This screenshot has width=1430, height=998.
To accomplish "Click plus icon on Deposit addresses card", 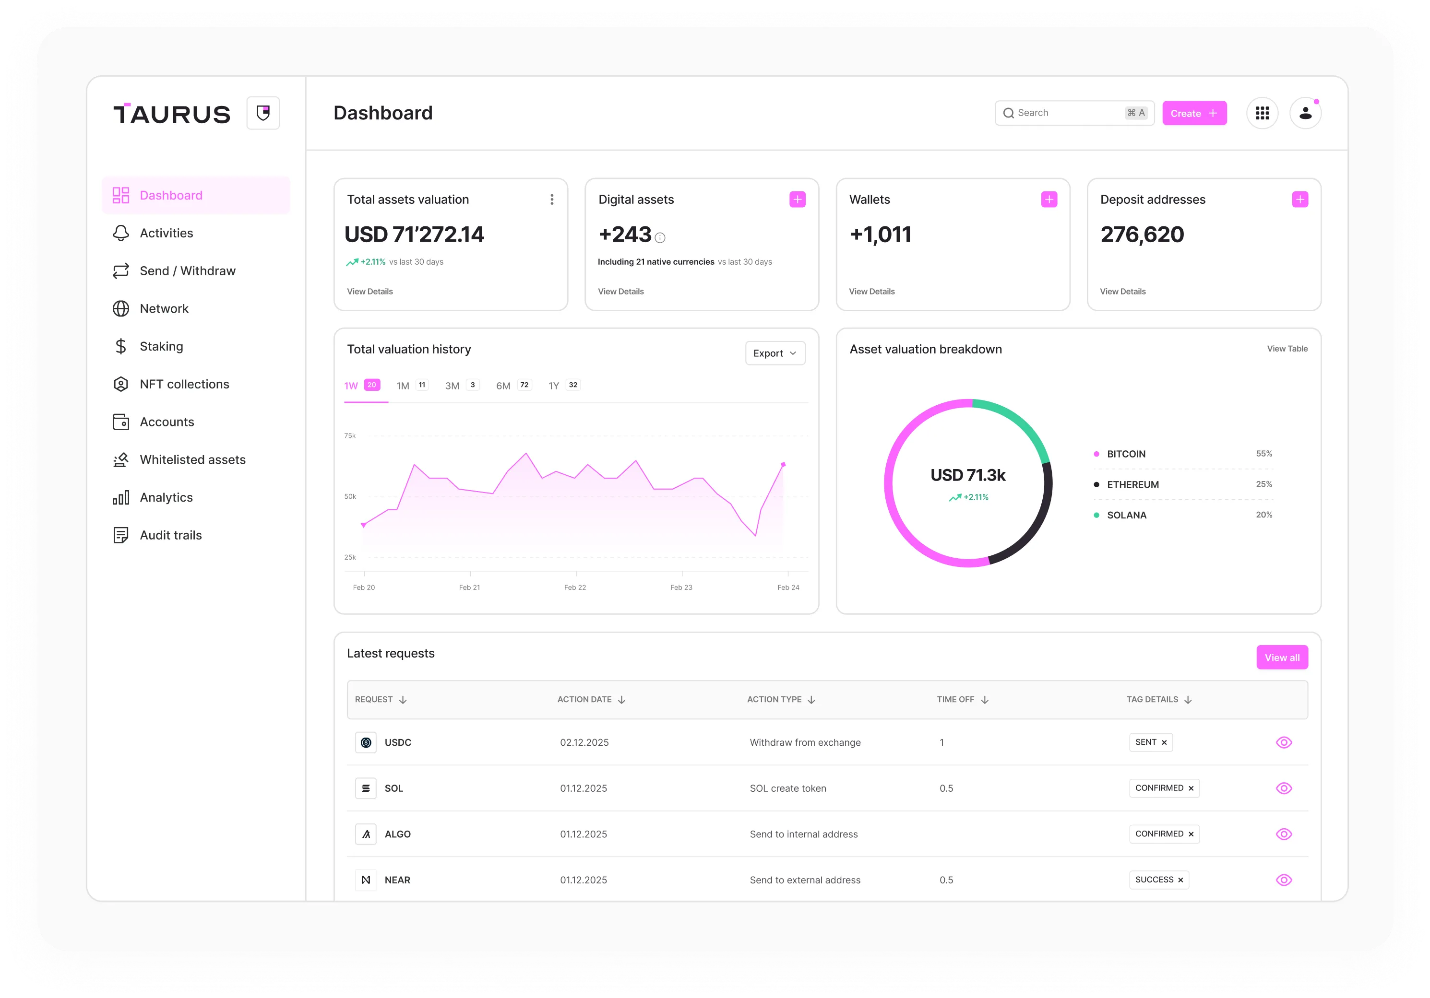I will [x=1300, y=199].
